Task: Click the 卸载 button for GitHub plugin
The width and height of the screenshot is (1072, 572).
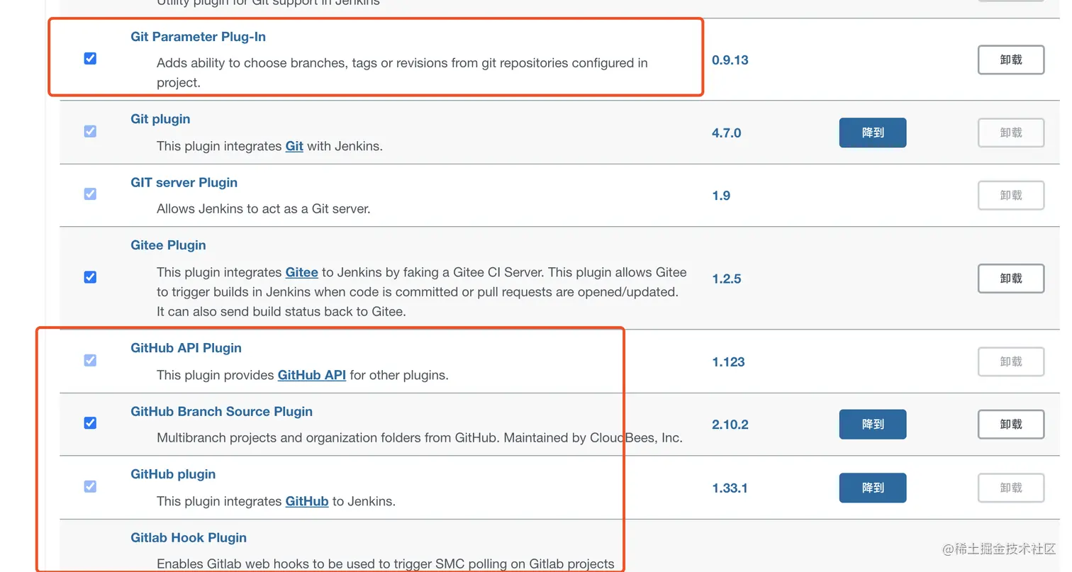Action: pyautogui.click(x=1011, y=488)
